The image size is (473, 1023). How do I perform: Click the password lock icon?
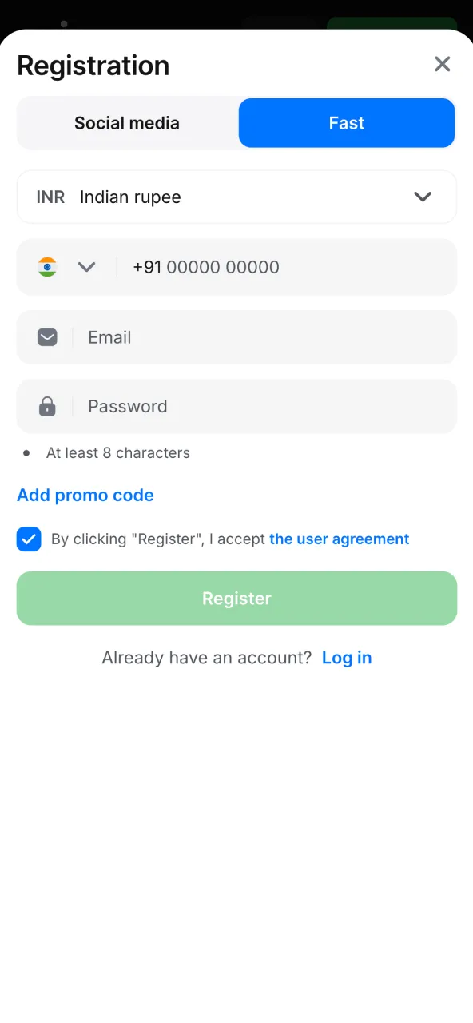click(x=46, y=406)
